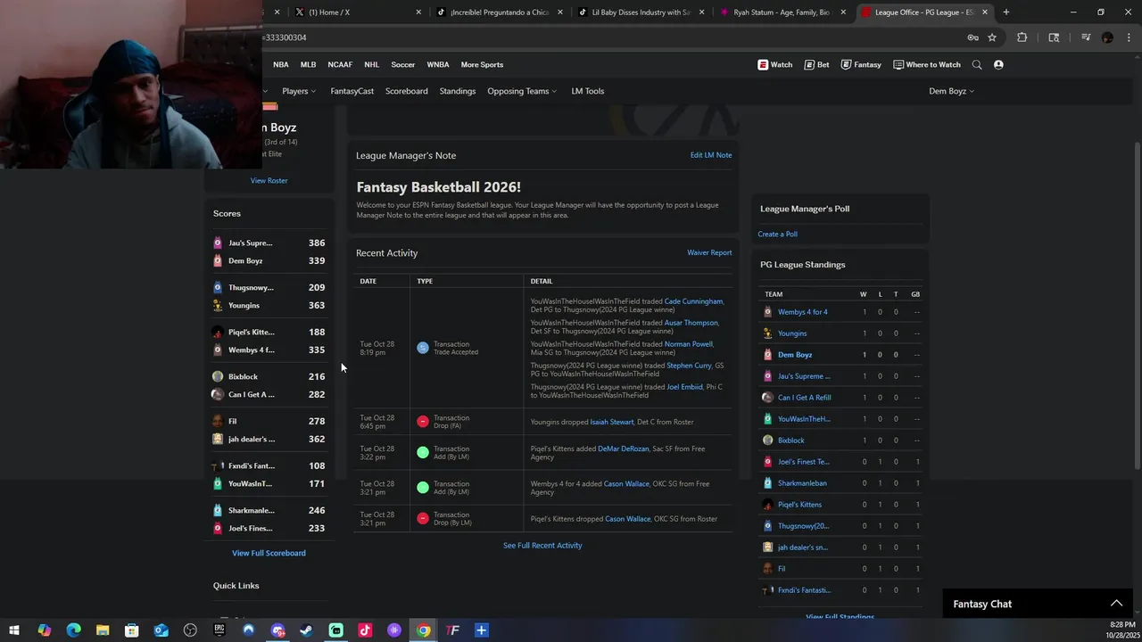This screenshot has height=642, width=1142.
Task: Click green Add icon for DeMar DeRozan row
Action: (423, 453)
